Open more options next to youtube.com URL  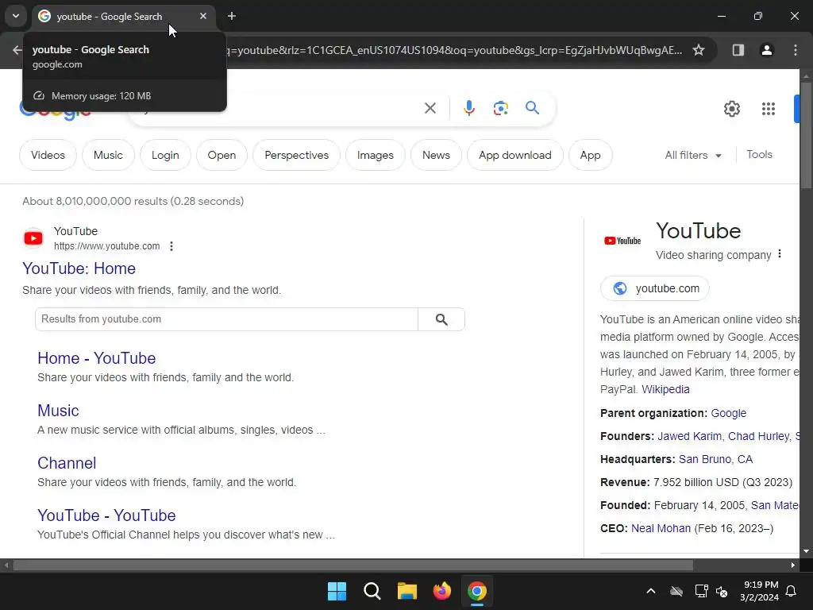(171, 246)
